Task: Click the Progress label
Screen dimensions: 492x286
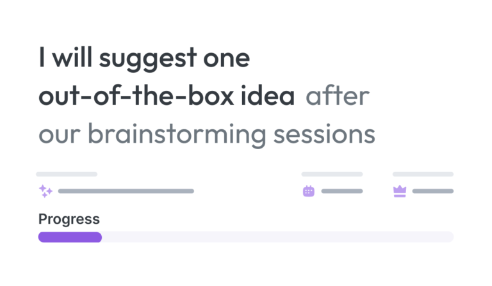Action: 69,219
